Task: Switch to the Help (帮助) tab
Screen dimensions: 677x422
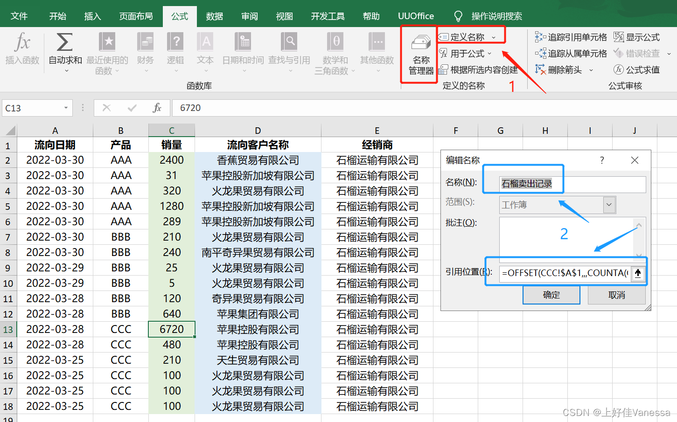Action: (x=371, y=16)
